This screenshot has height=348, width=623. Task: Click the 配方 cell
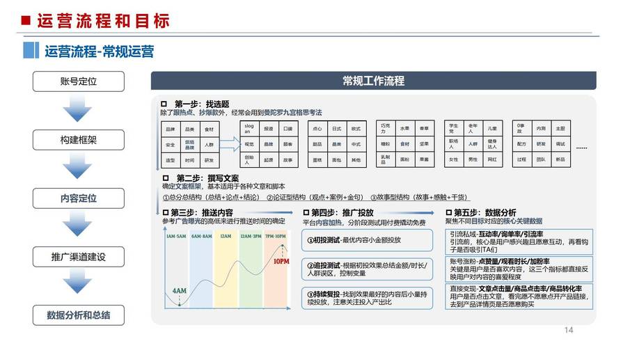coord(522,144)
